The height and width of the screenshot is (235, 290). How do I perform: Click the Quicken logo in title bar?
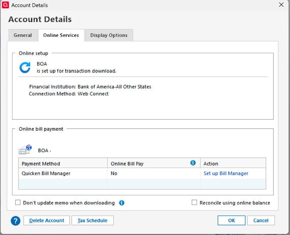point(5,5)
